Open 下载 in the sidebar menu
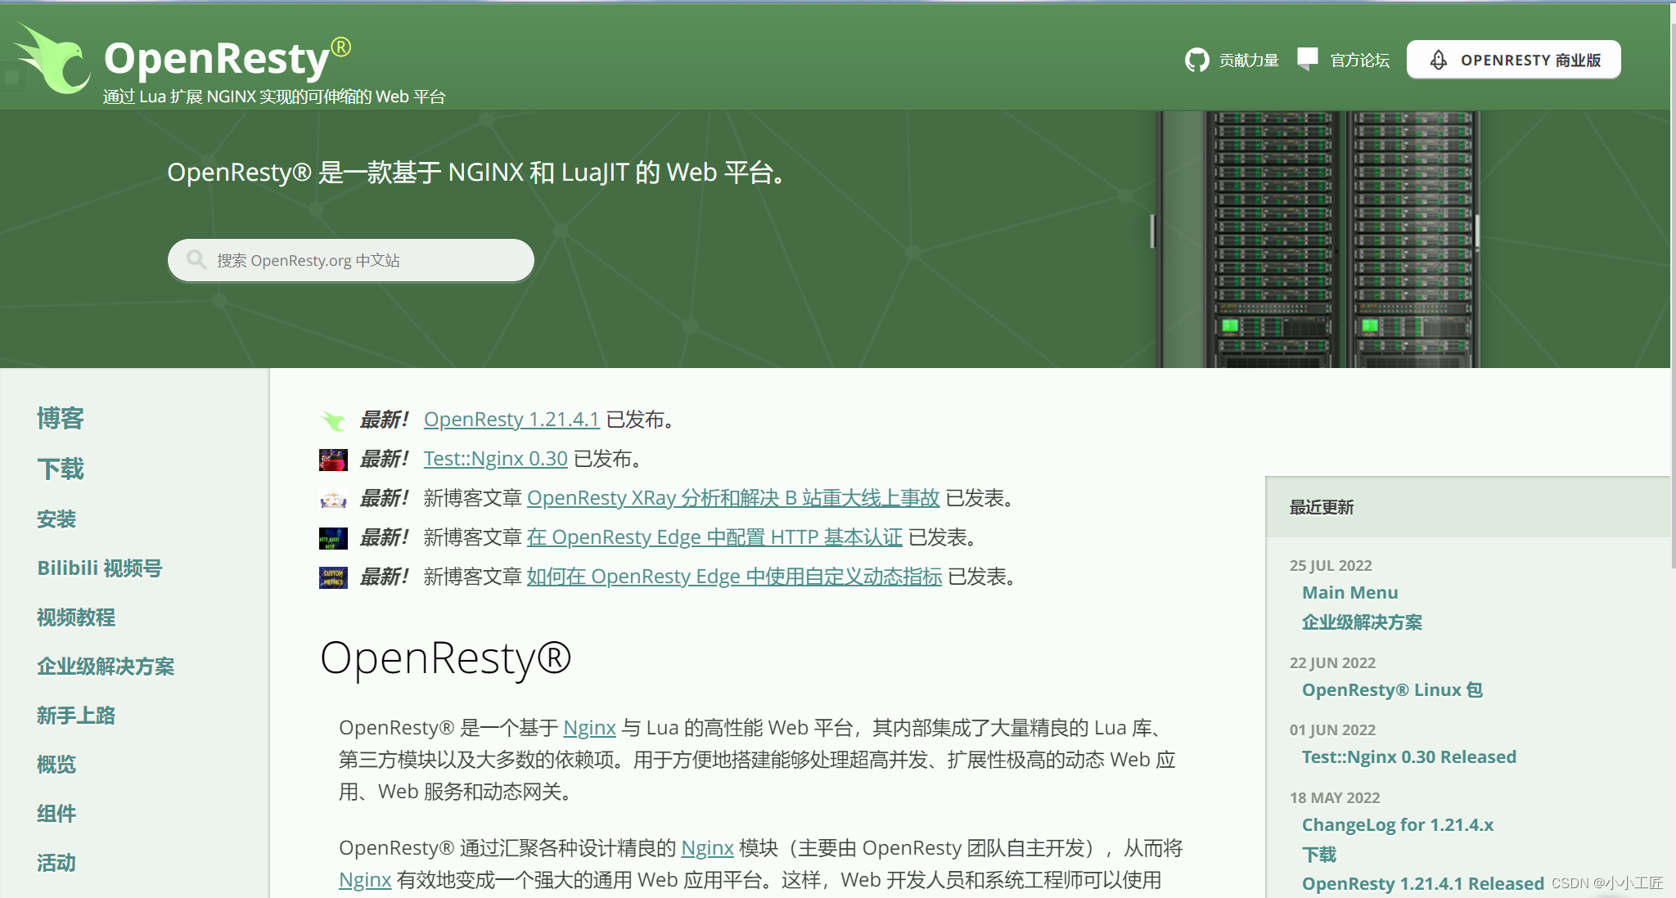The height and width of the screenshot is (898, 1676). coord(61,469)
